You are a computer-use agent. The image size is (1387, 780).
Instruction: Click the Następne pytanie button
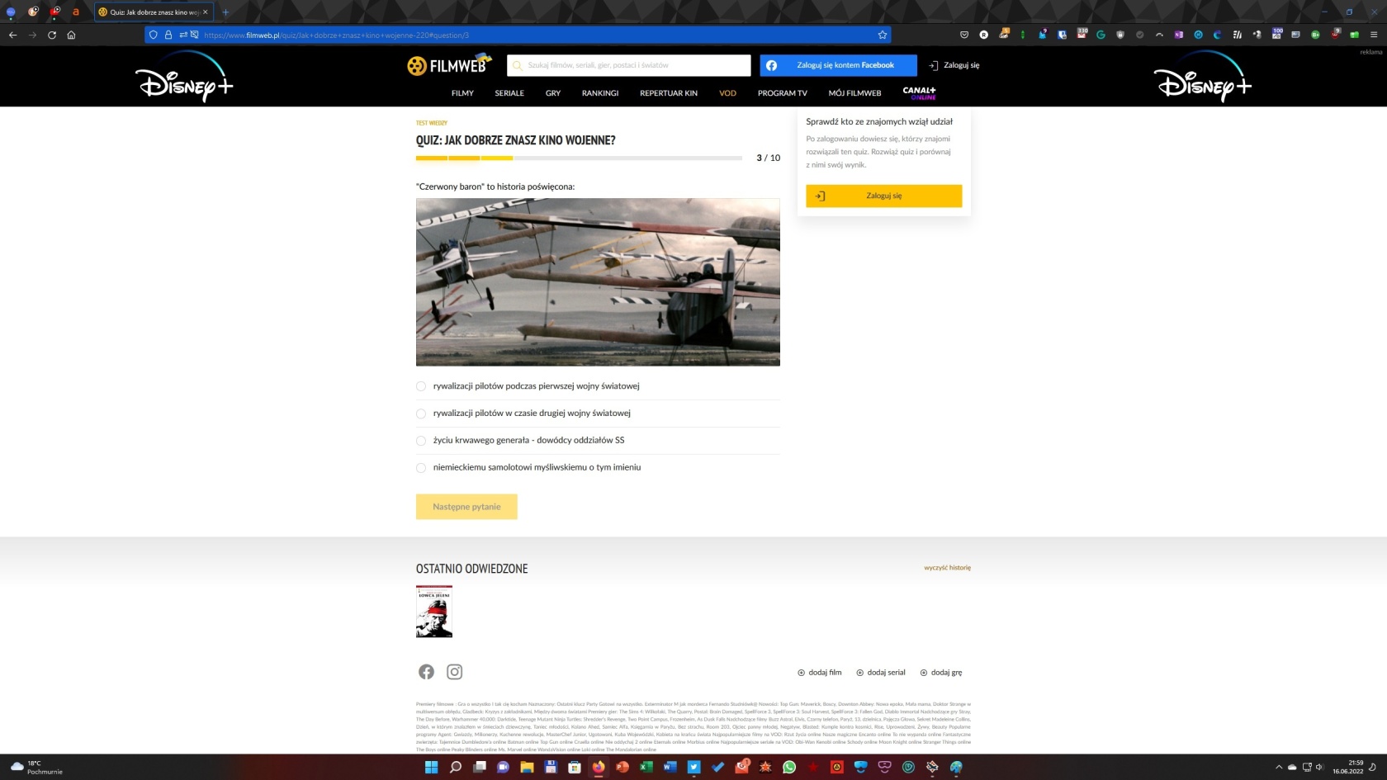466,507
